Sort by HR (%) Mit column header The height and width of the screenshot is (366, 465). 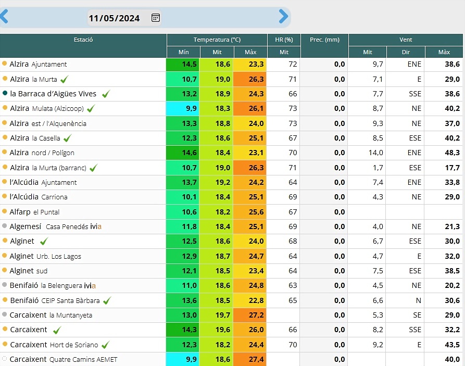284,52
